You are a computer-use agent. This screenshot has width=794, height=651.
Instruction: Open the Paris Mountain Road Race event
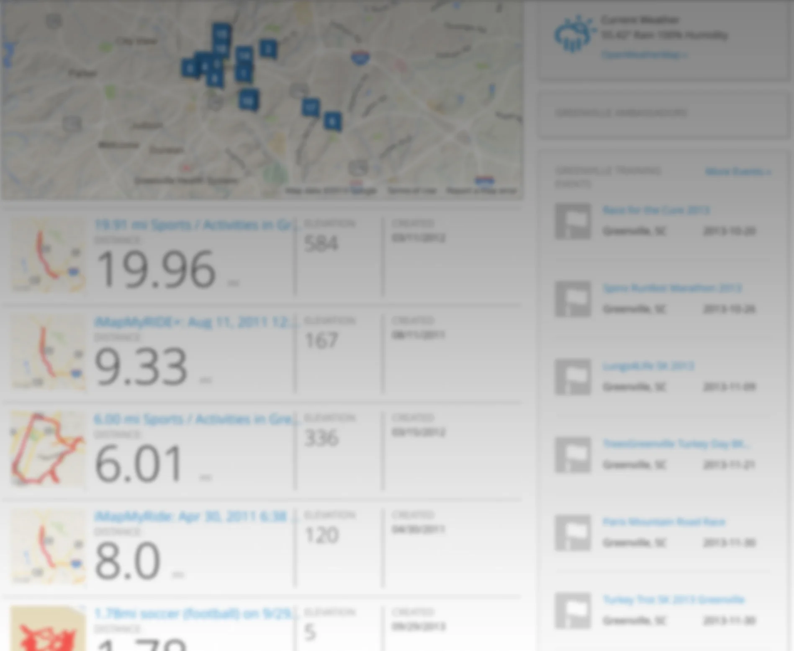664,522
